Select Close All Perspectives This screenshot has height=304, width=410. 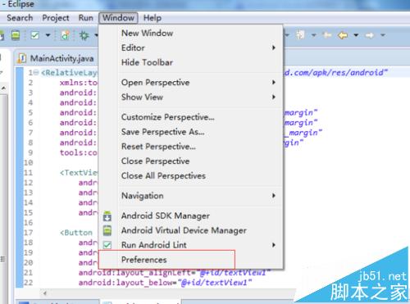click(191, 175)
